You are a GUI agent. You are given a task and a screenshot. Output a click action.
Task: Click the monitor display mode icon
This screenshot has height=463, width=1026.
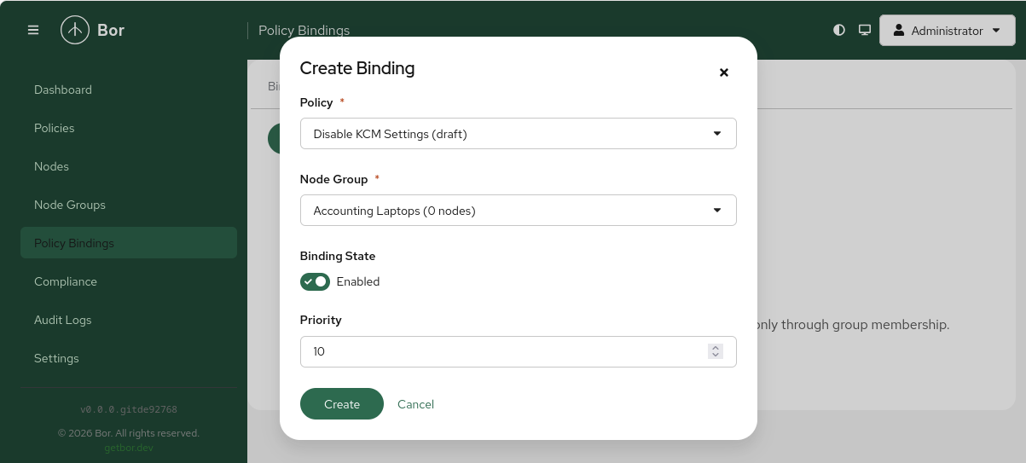pyautogui.click(x=865, y=30)
